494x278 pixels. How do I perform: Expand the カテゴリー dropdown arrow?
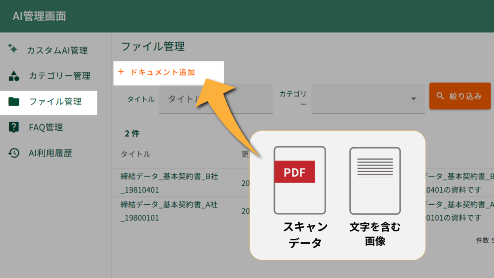[x=413, y=99]
